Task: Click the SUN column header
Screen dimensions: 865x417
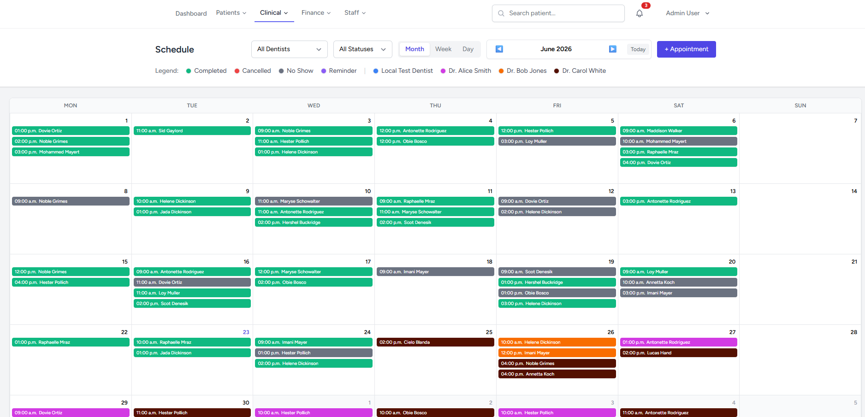Action: pyautogui.click(x=800, y=106)
